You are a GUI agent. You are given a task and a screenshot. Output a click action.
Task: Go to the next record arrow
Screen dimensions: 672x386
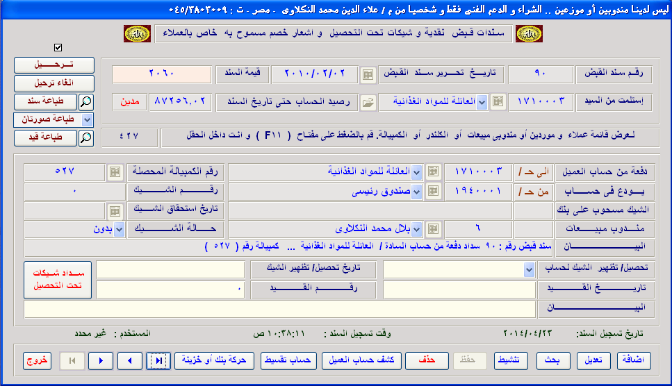[x=101, y=360]
